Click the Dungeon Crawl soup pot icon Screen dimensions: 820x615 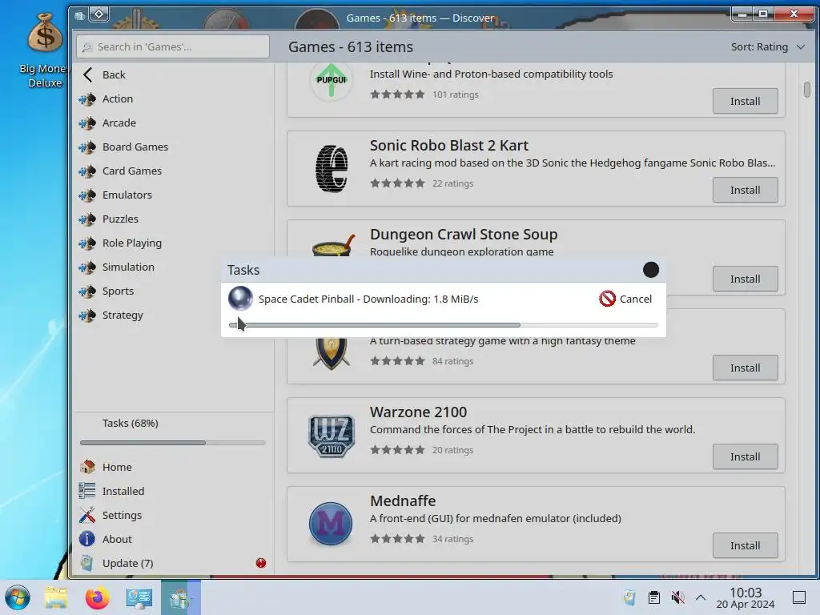click(333, 245)
